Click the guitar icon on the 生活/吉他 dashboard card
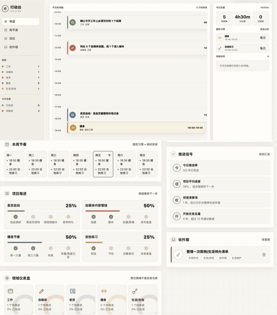The image size is (277, 315). (135, 291)
